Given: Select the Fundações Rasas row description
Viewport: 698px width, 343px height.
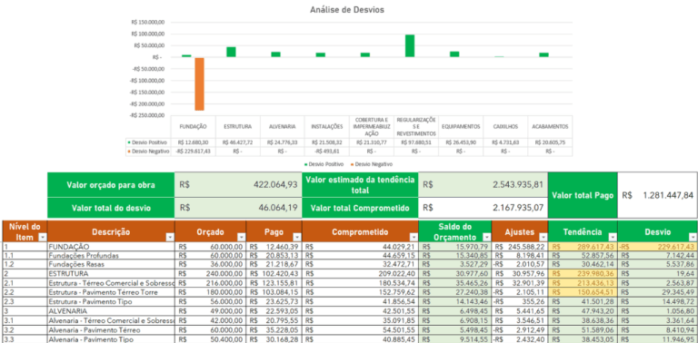Looking at the screenshot, I should (111, 264).
